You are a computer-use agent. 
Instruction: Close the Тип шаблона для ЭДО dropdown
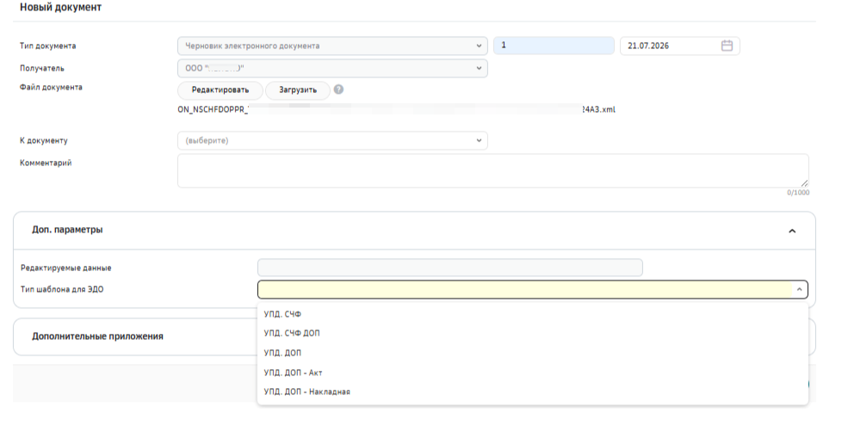pyautogui.click(x=799, y=289)
